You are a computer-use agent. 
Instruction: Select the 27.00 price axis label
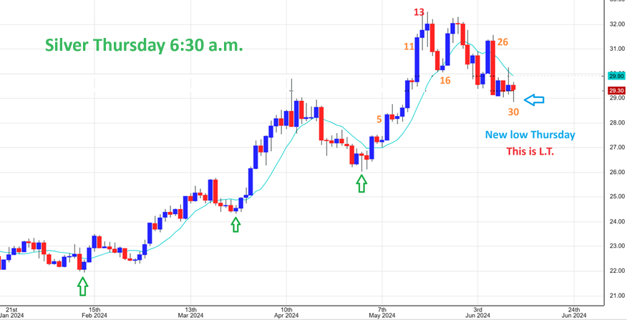click(x=616, y=147)
